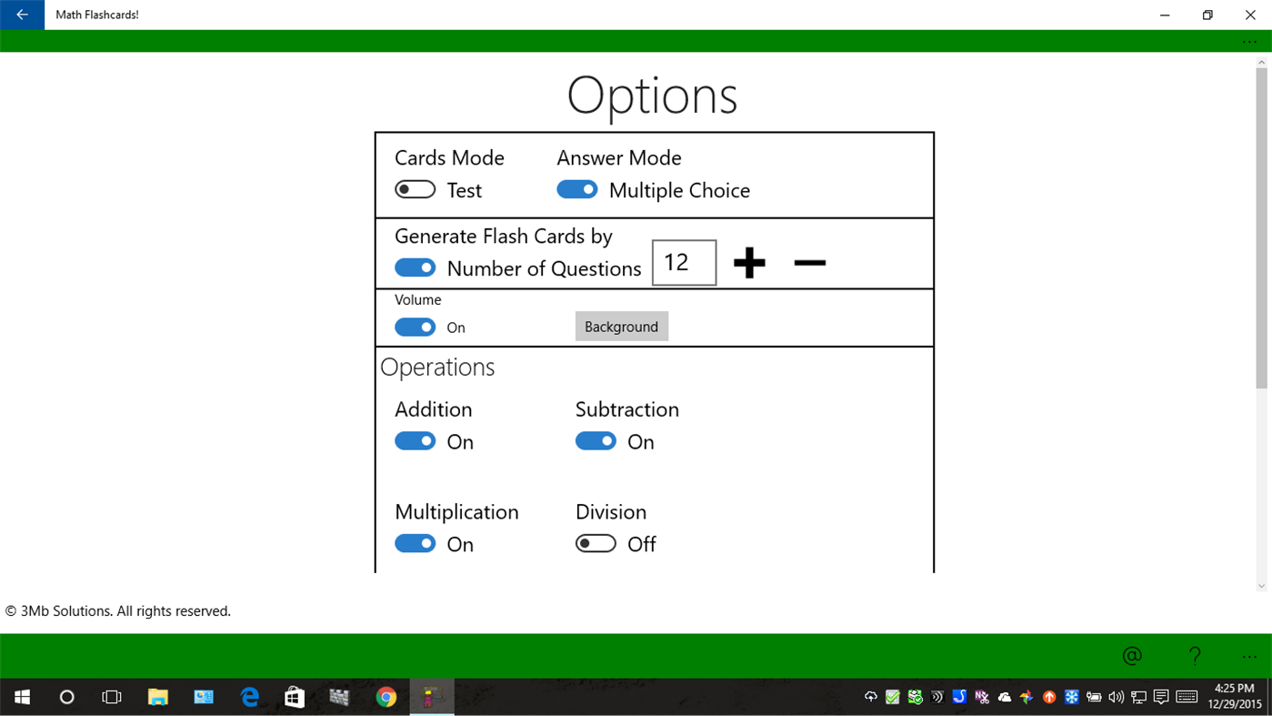1272x716 pixels.
Task: Increase question count with the plus icon
Action: 748,263
